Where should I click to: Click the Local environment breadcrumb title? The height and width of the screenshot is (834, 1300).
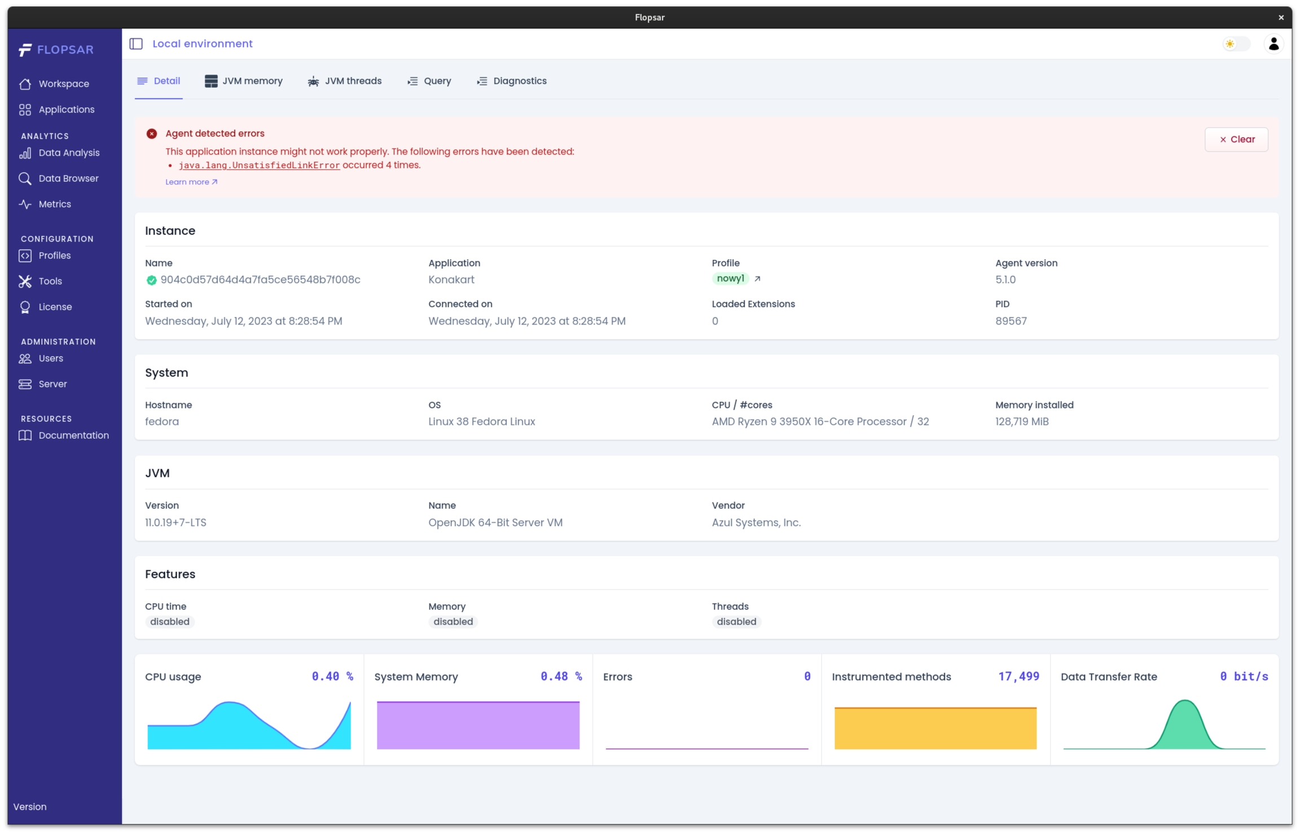point(202,44)
